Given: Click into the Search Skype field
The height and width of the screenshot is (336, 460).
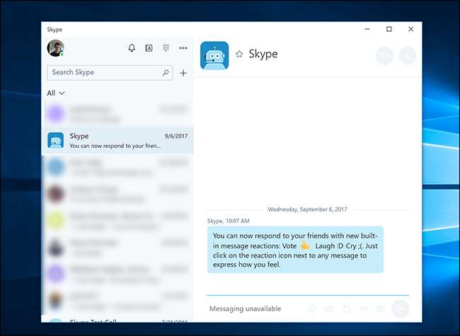Looking at the screenshot, I should pos(110,72).
